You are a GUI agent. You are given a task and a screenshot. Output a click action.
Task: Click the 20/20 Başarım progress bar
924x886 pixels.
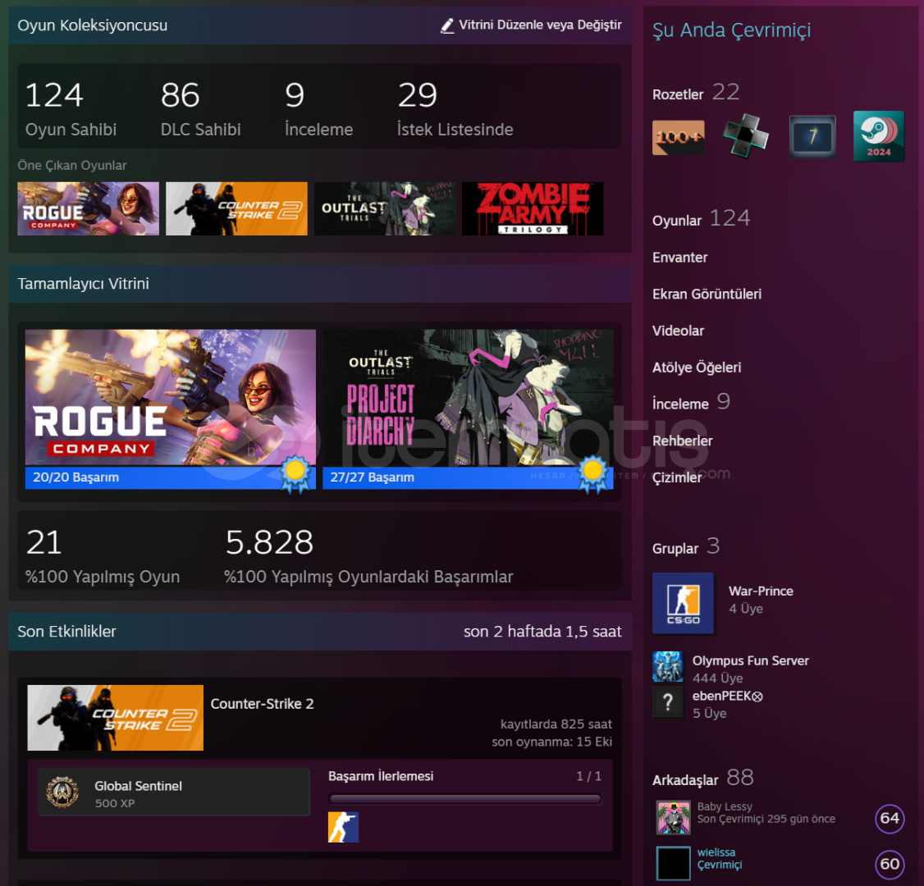pos(171,477)
